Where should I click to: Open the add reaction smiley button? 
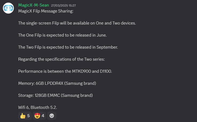(x=52, y=116)
